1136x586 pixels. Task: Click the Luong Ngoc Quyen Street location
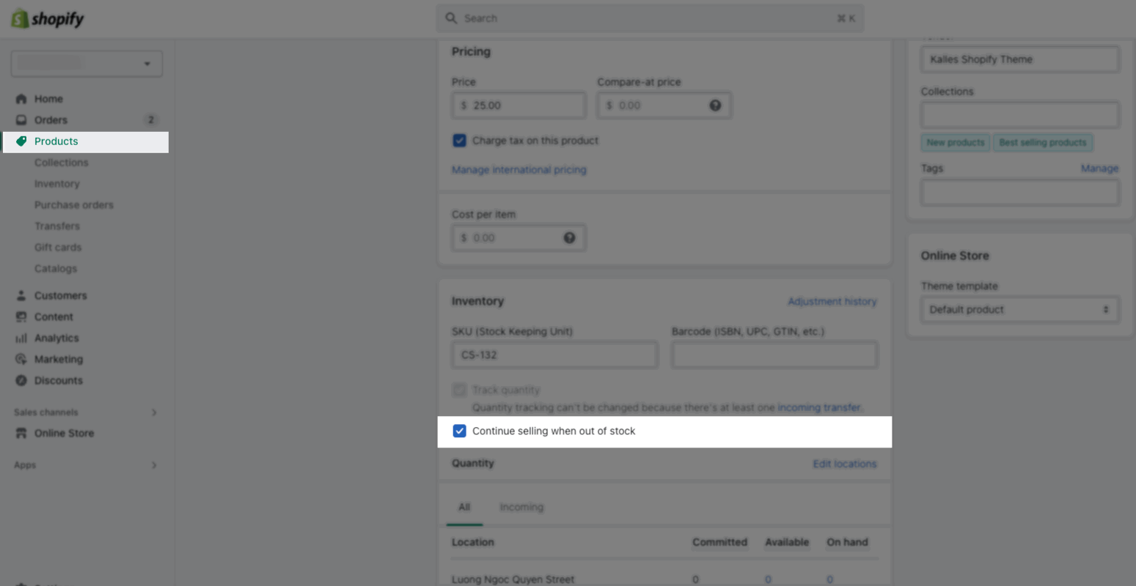click(x=513, y=579)
